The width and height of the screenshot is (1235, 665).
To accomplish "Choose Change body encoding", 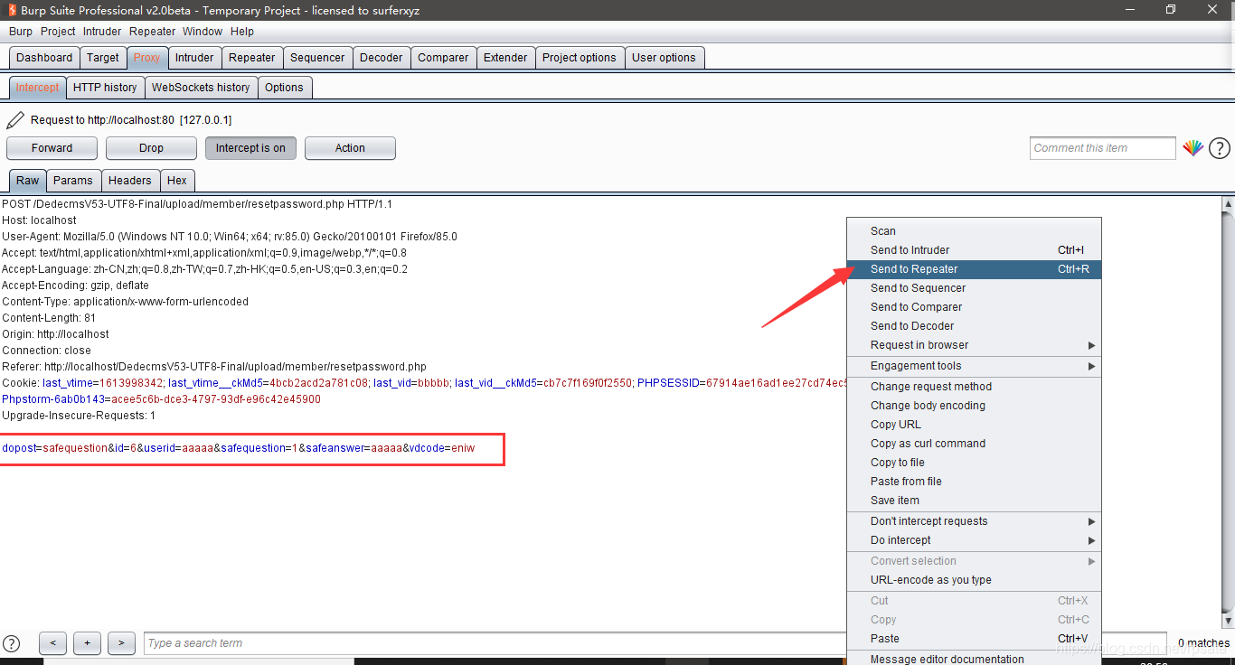I will pyautogui.click(x=974, y=406).
